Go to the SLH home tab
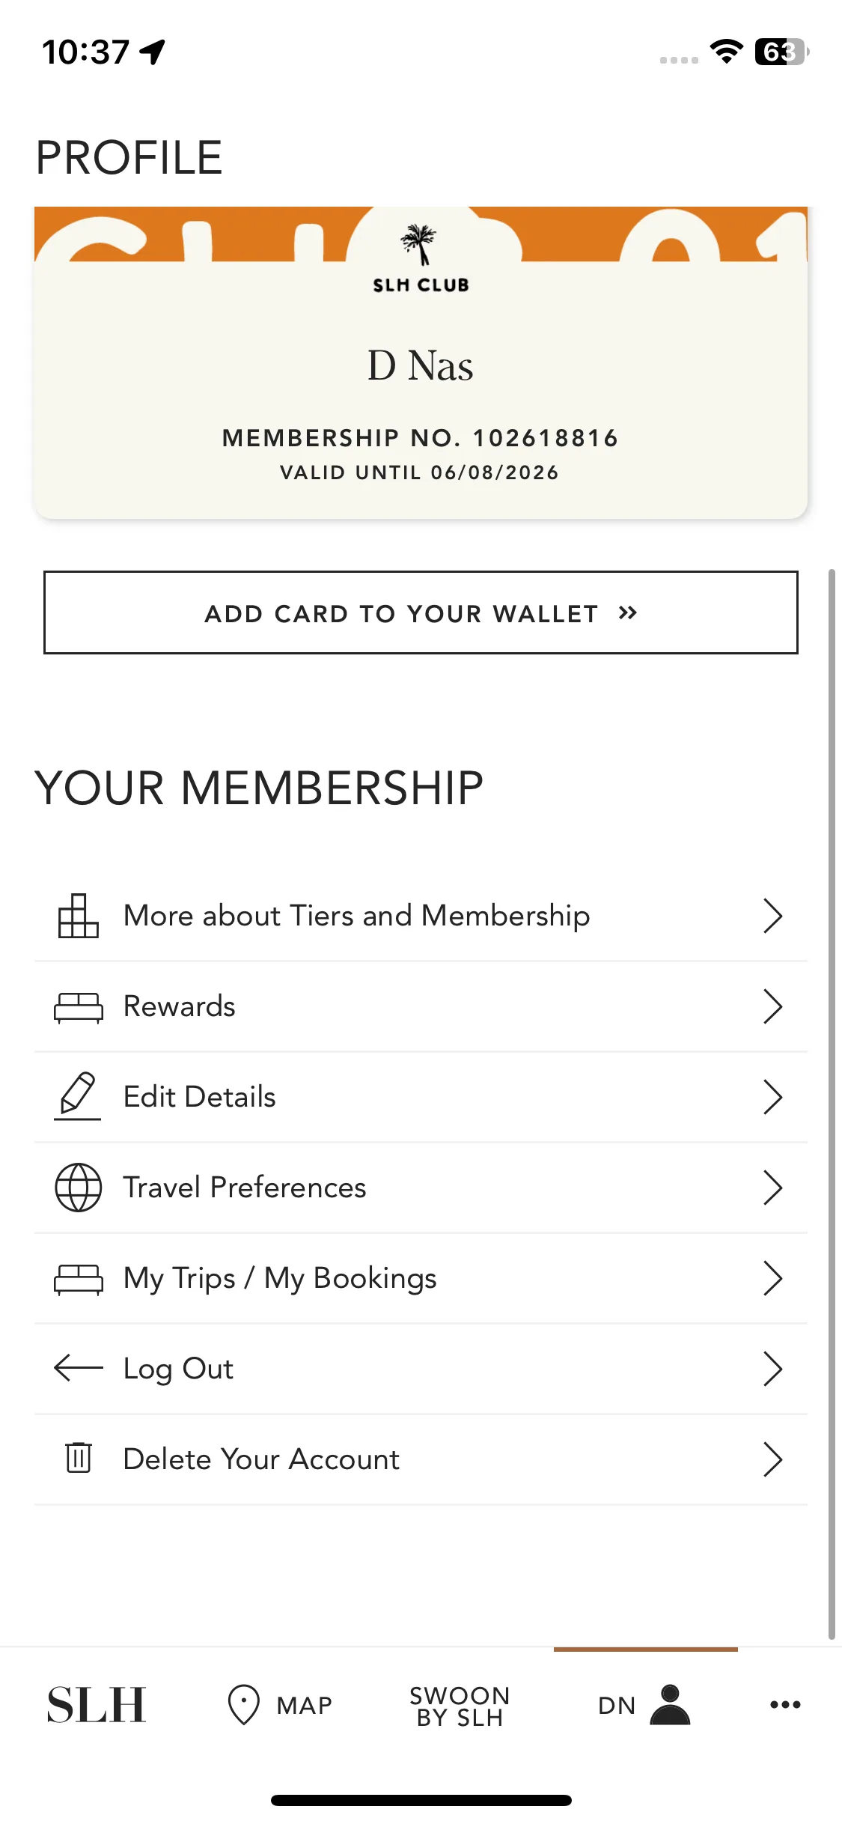842x1824 pixels. [97, 1705]
